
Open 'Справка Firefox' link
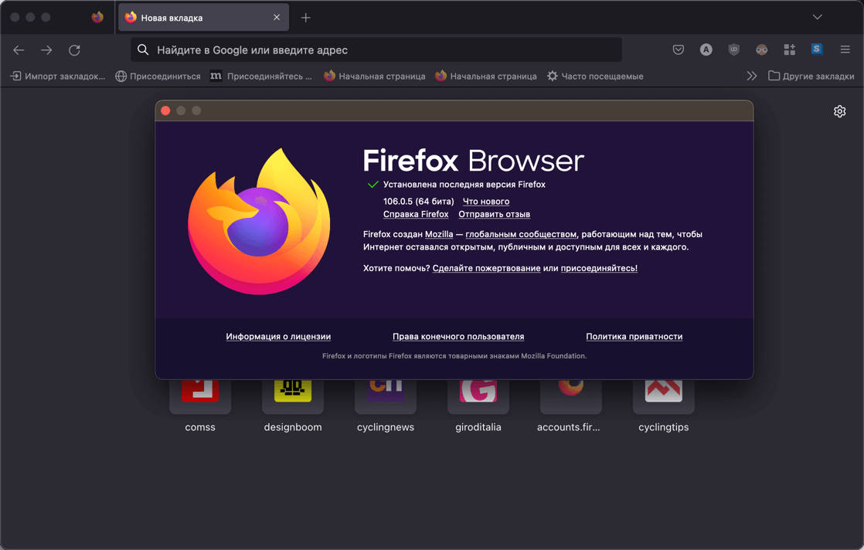point(416,214)
